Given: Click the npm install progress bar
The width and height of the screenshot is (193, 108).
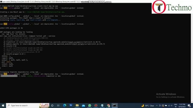Looking at the screenshot, I should [9, 76].
